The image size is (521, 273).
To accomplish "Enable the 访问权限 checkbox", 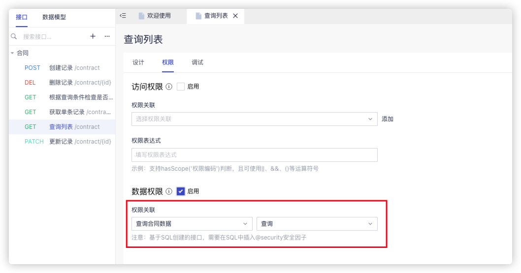I will [181, 87].
